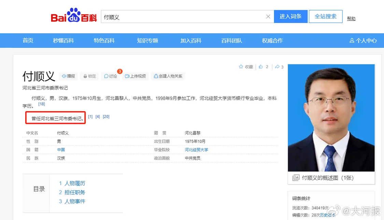
Task: Go to the 特色百科 nav tab
Action: click(x=104, y=41)
